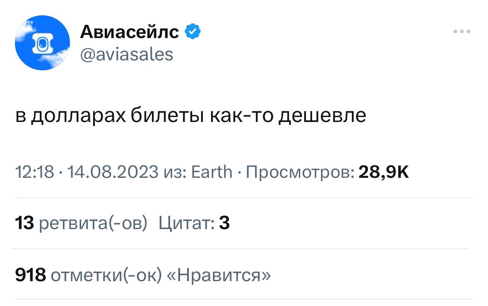Open the Цитат quotes label
The height and width of the screenshot is (306, 488).
(186, 223)
